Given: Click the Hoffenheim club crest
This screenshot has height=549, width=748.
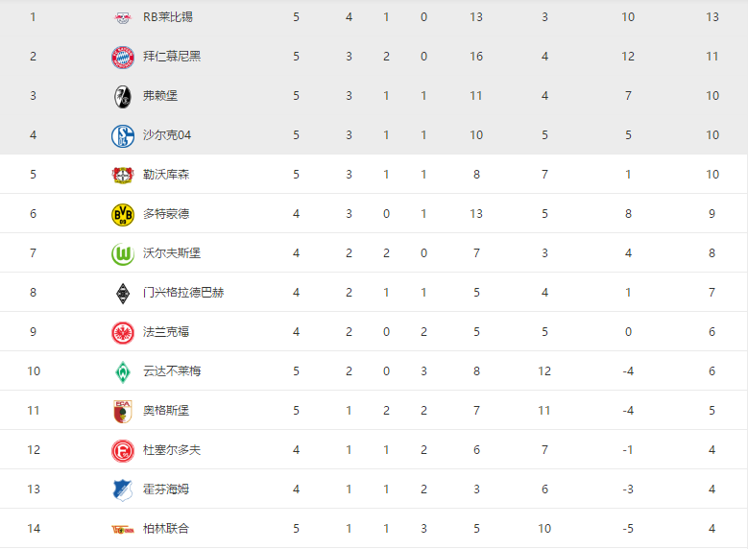Looking at the screenshot, I should (x=123, y=489).
